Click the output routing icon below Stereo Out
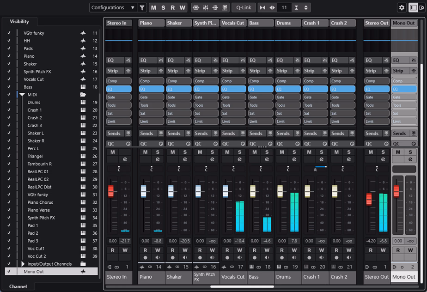The width and height of the screenshot is (427, 292). pyautogui.click(x=367, y=267)
